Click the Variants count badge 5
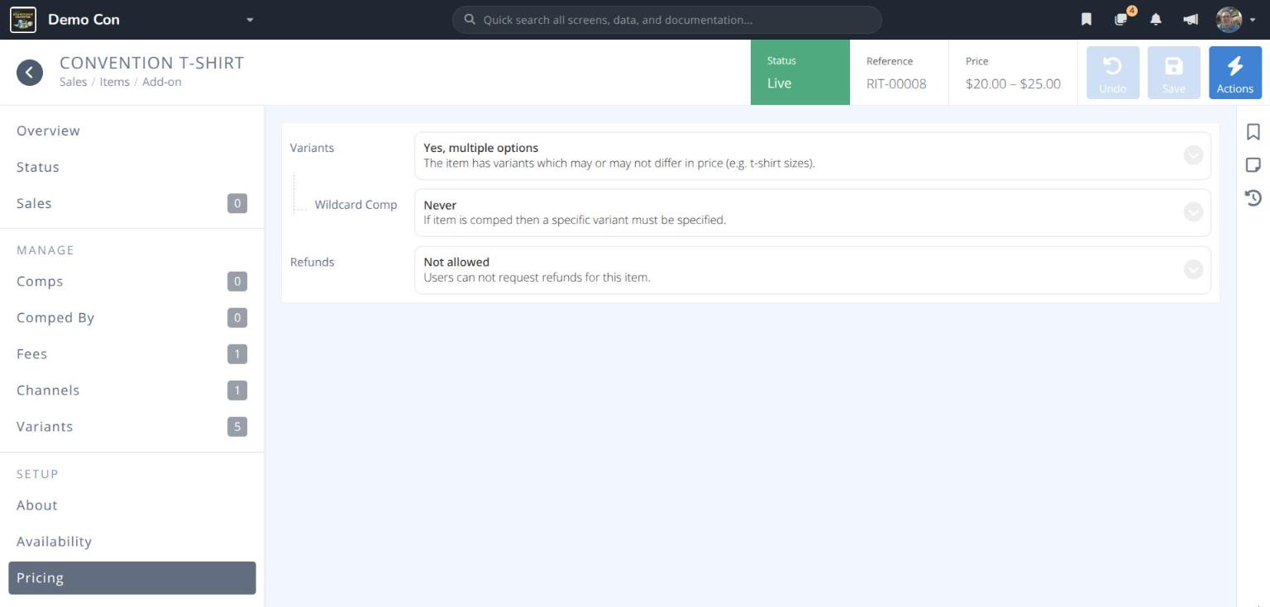Viewport: 1270px width, 607px height. [237, 427]
